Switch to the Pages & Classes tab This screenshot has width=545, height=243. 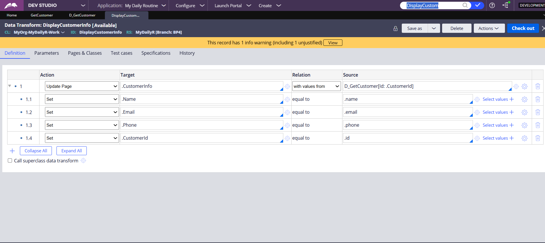pos(85,53)
